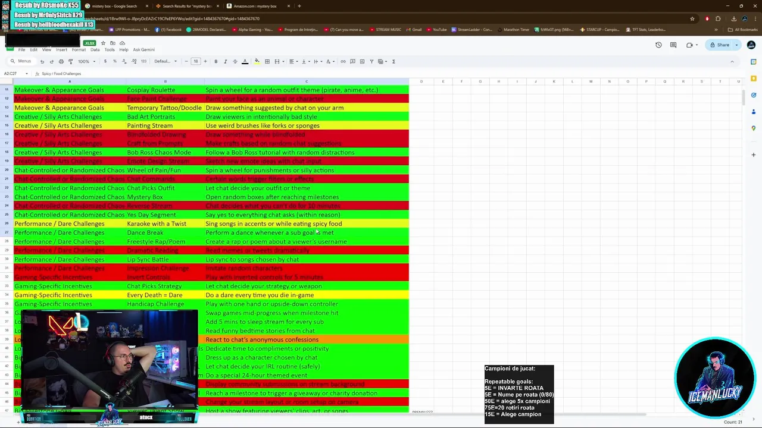Increase font size with plus button
Image resolution: width=762 pixels, height=428 pixels.
[205, 61]
